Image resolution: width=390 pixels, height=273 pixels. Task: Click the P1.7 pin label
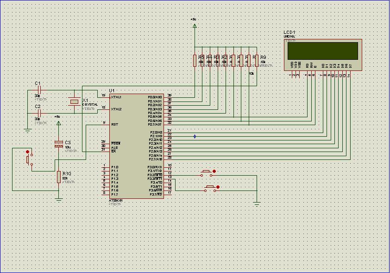(115, 194)
